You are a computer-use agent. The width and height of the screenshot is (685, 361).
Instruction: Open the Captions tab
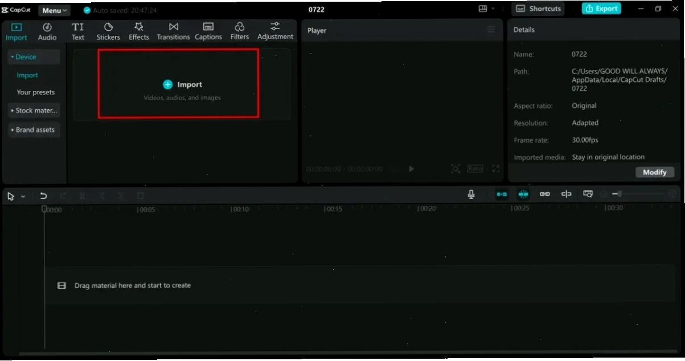click(x=208, y=31)
